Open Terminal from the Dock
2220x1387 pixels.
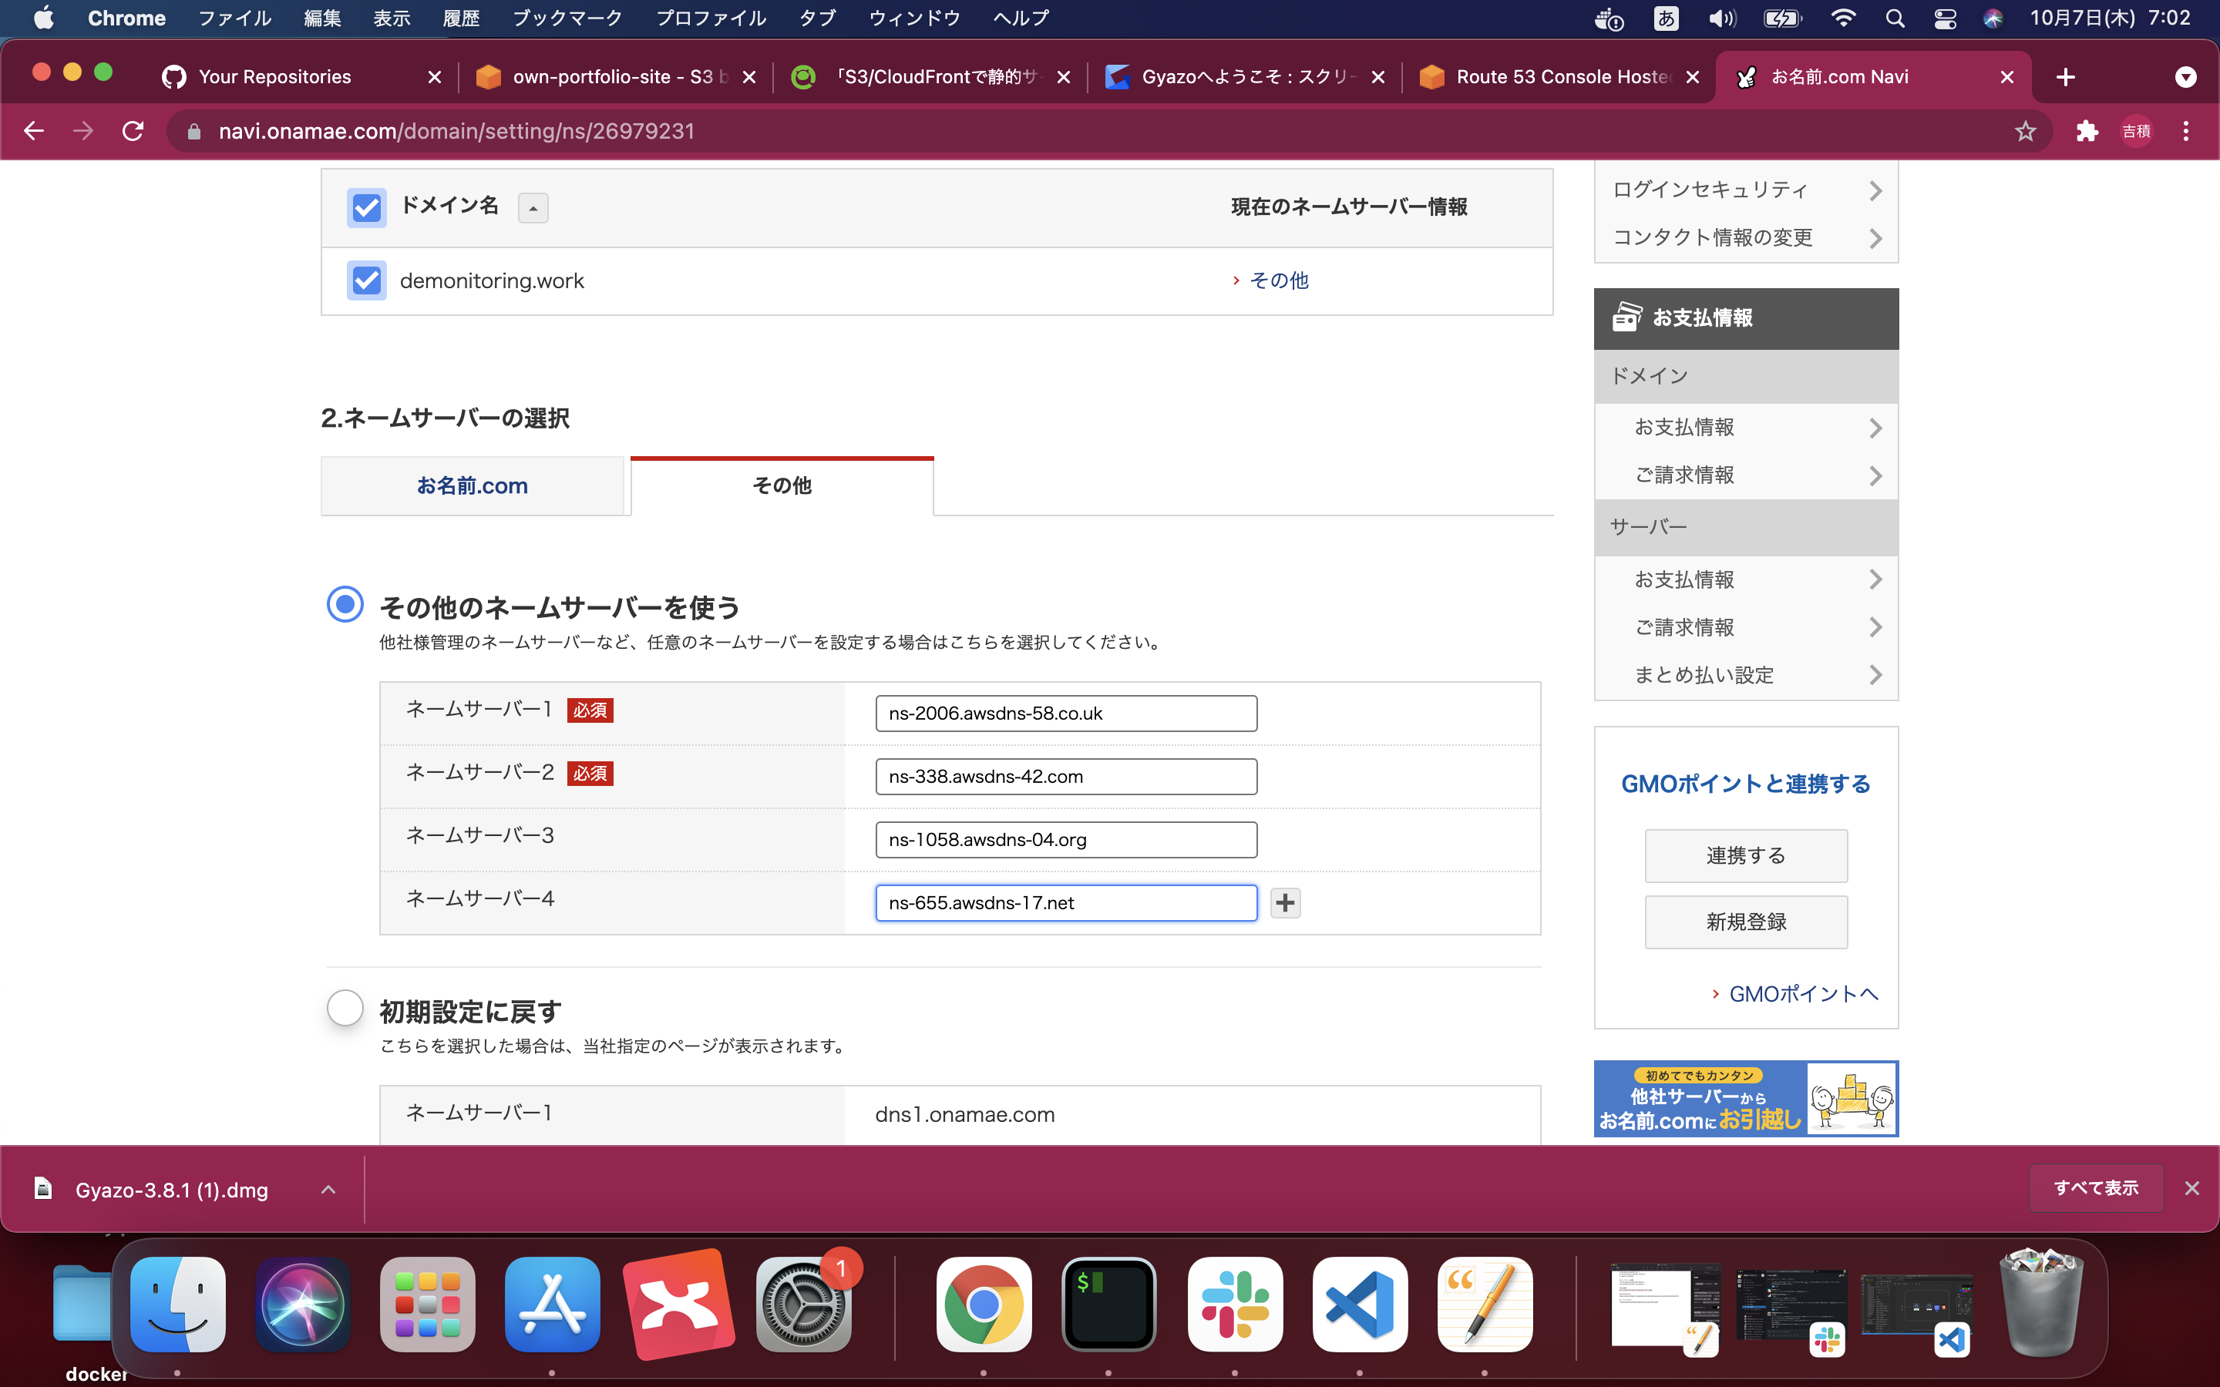click(x=1109, y=1304)
